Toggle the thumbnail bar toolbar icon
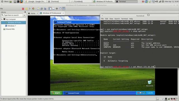 (53, 9)
